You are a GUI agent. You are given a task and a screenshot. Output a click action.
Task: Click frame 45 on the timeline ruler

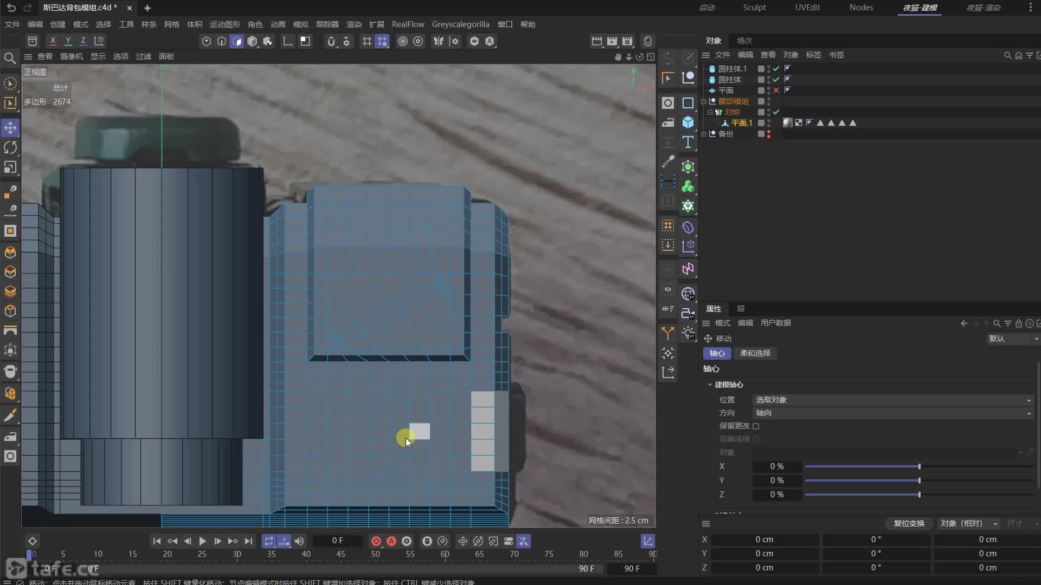point(340,554)
